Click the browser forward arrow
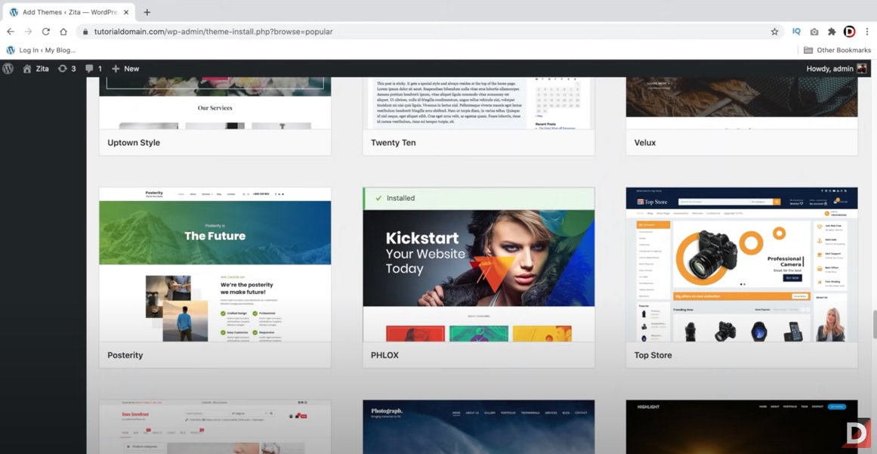The width and height of the screenshot is (877, 454). point(28,32)
